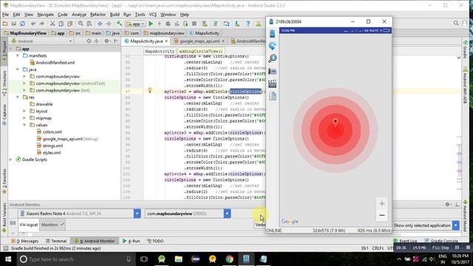Click Project panel settings gear icon

pyautogui.click(x=106, y=41)
